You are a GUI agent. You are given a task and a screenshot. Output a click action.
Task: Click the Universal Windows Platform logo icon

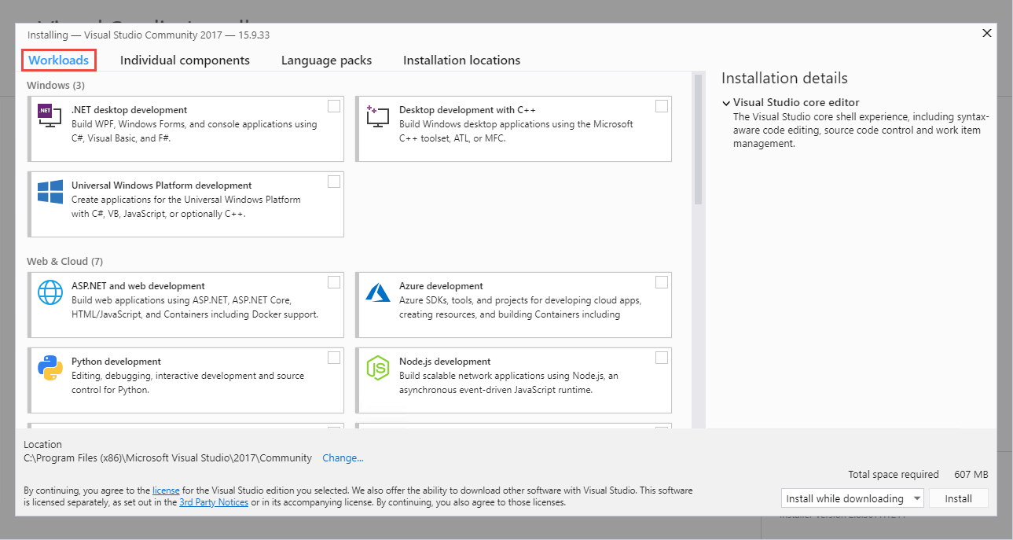(x=50, y=193)
